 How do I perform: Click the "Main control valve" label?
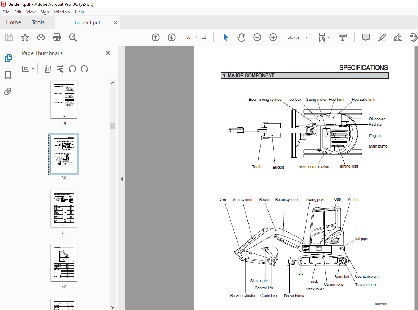[x=314, y=166]
